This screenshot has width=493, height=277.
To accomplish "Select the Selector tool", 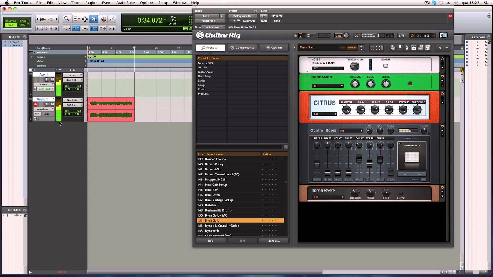I will point(85,19).
